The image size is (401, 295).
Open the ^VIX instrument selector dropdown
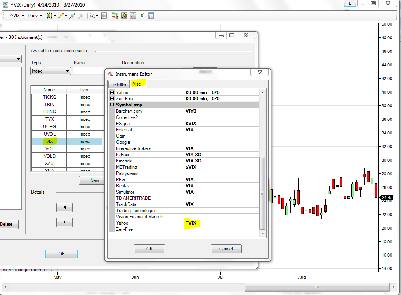[17, 16]
